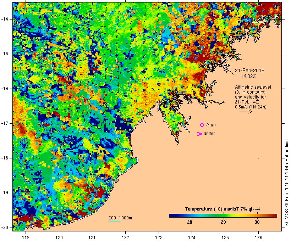Click the cyan 200m depth contour legend line
The width and height of the screenshot is (291, 241).
(115, 221)
